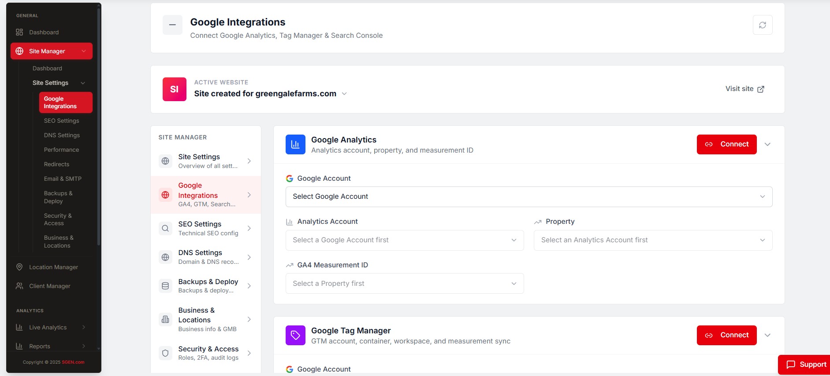
Task: Click the red globe icon for Google Integrations
Action: coord(165,195)
